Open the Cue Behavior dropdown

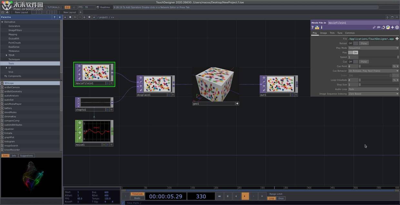coord(373,71)
